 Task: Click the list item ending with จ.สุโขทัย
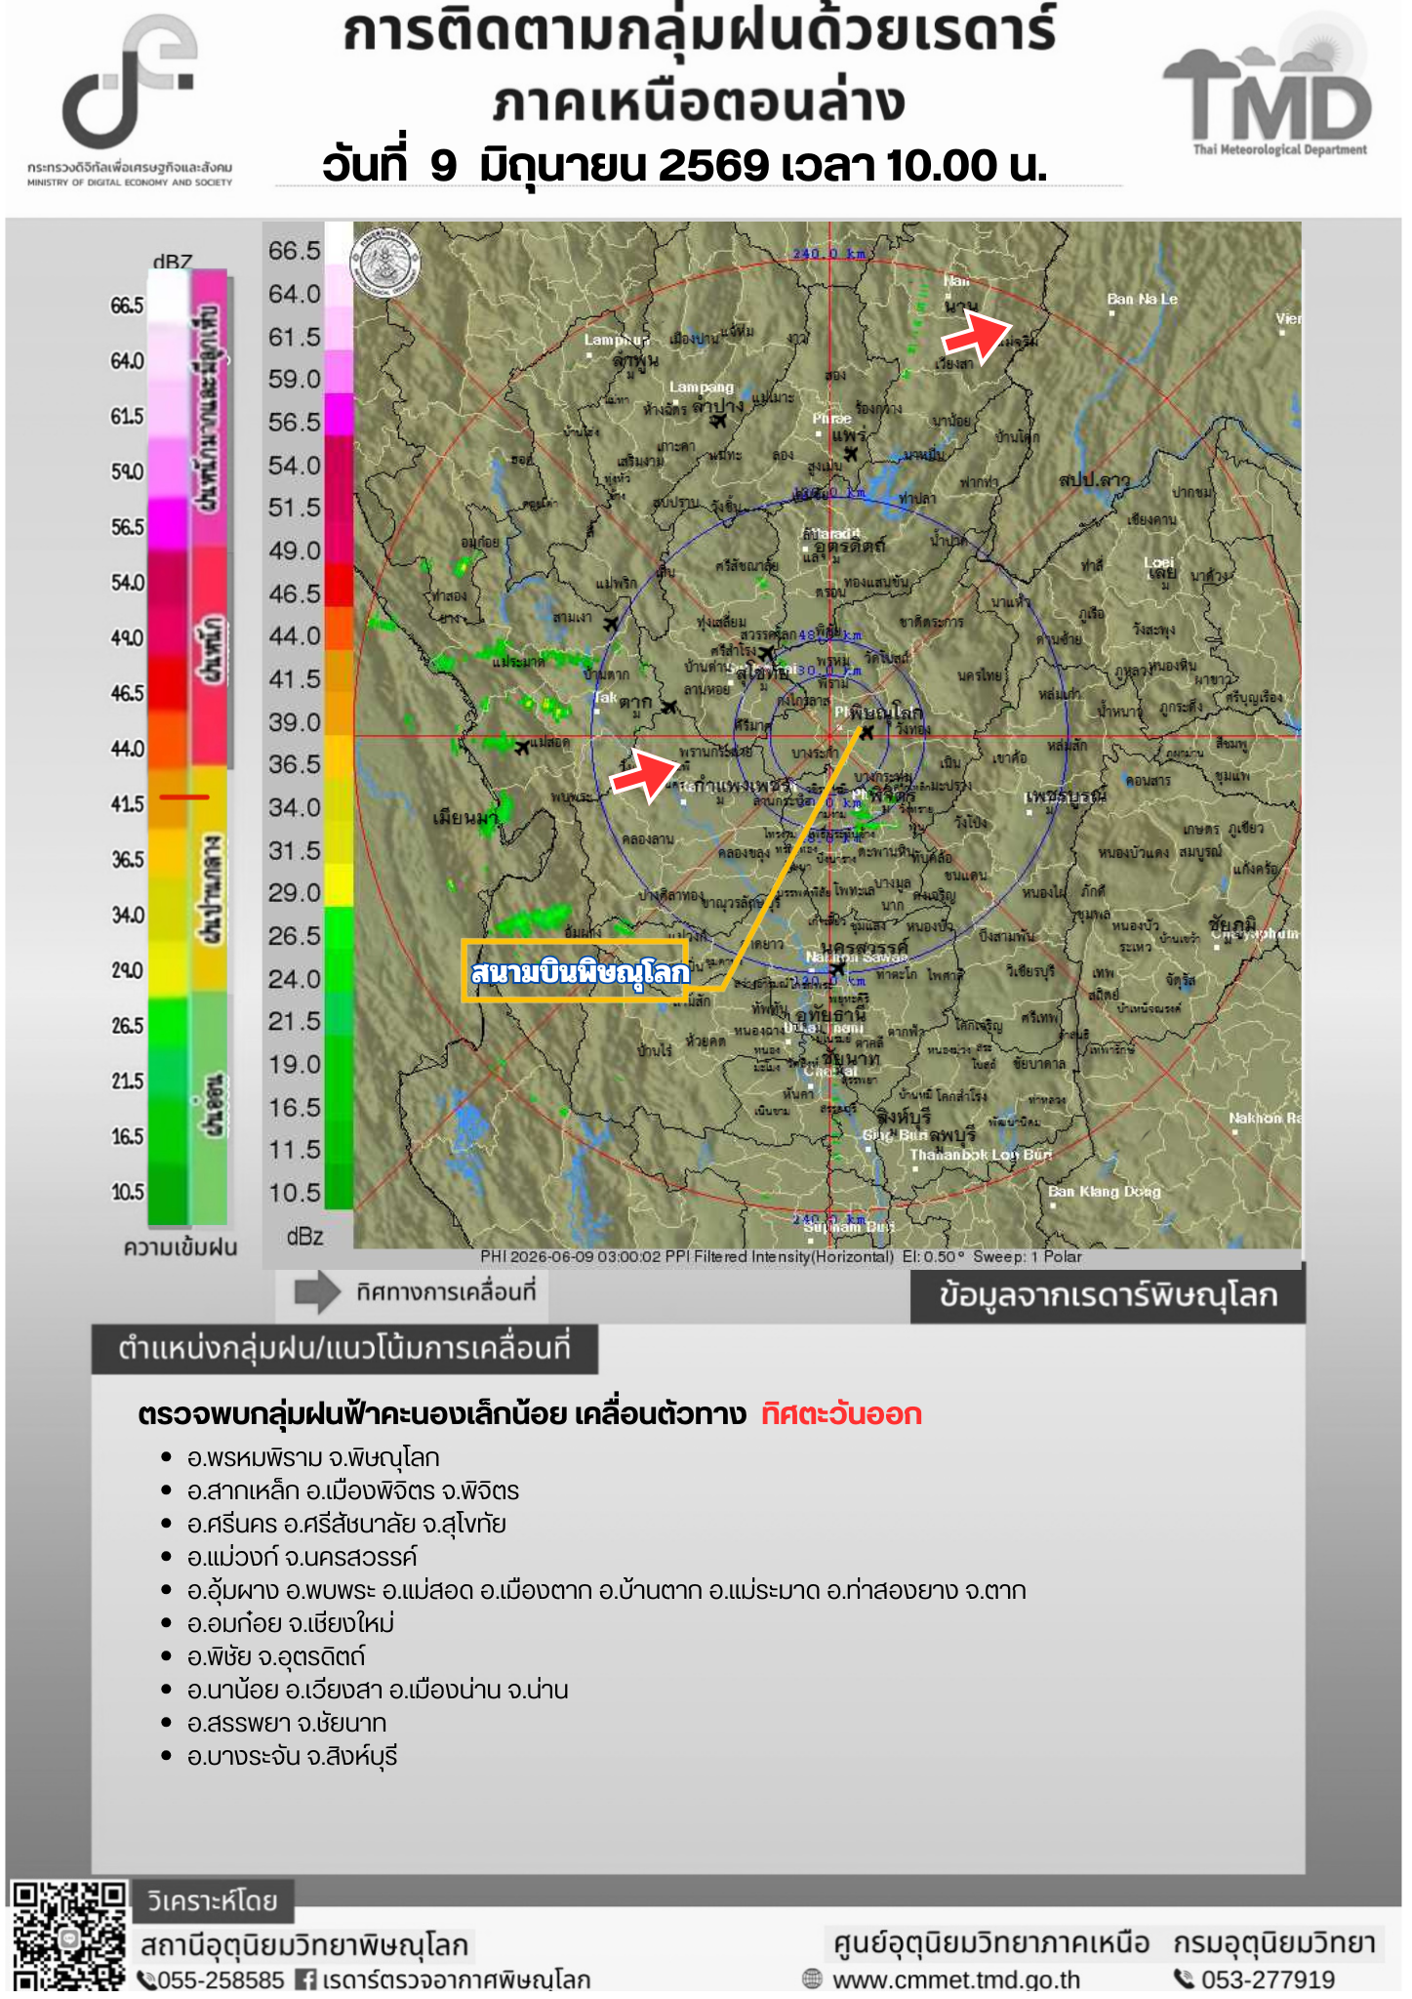[x=346, y=1525]
